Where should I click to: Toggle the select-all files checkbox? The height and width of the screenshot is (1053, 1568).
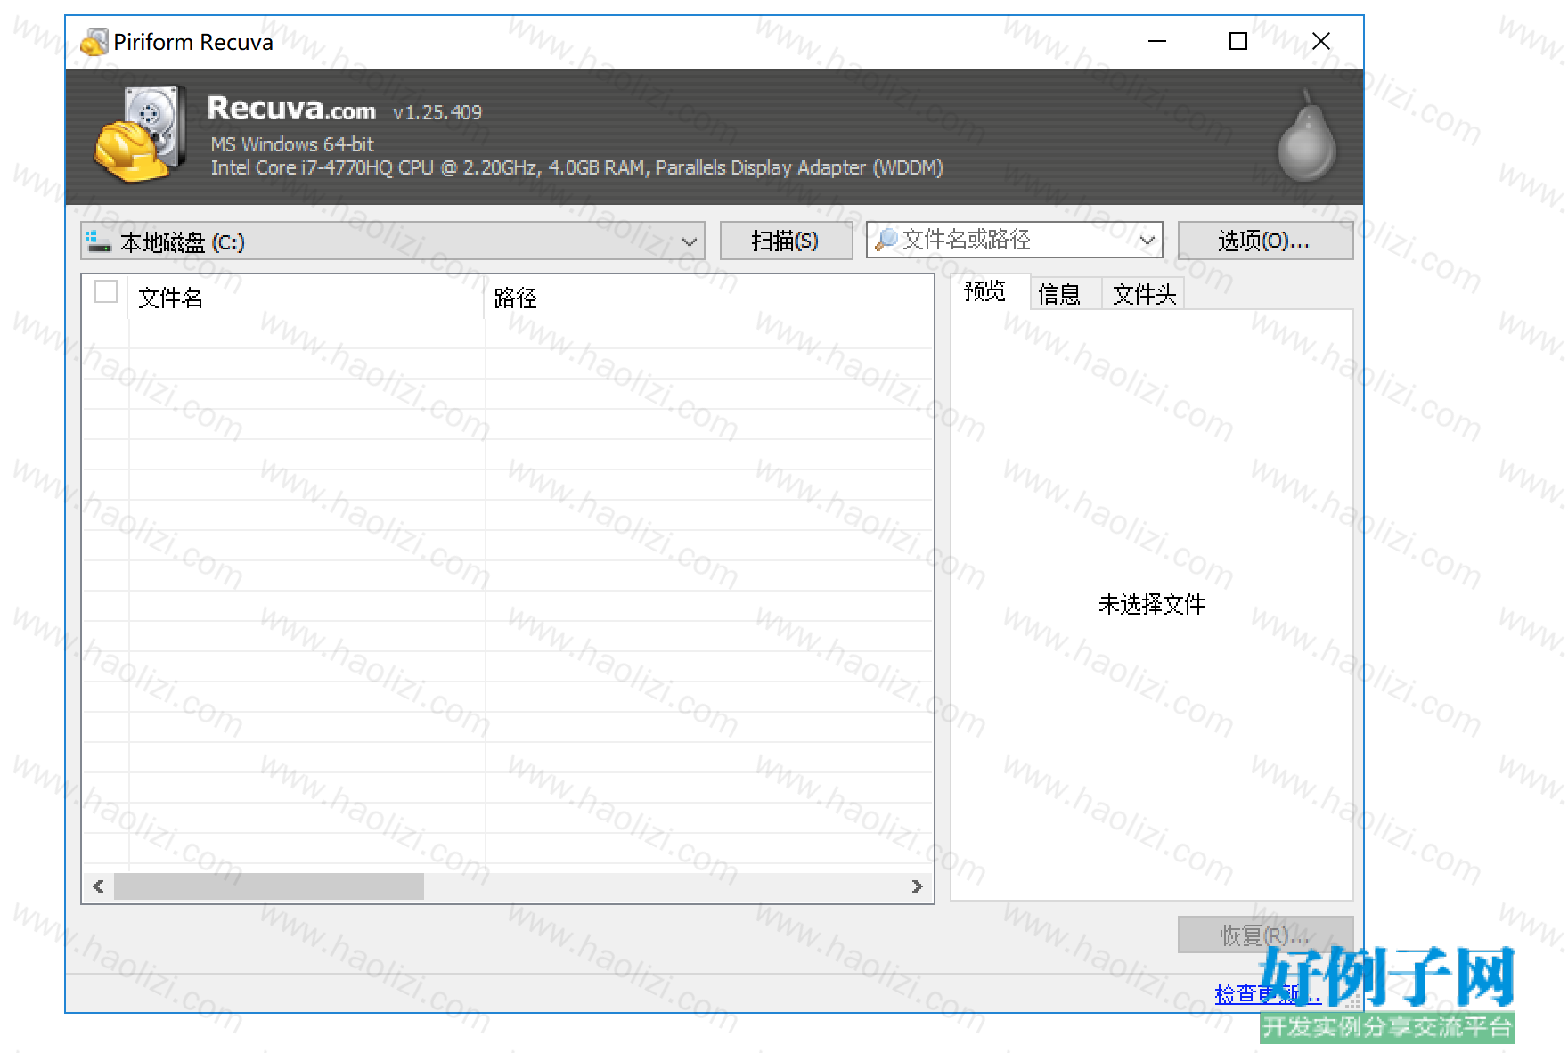pos(106,291)
